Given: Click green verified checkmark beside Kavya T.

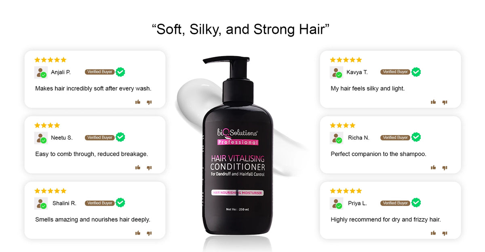Looking at the screenshot, I should [x=416, y=72].
